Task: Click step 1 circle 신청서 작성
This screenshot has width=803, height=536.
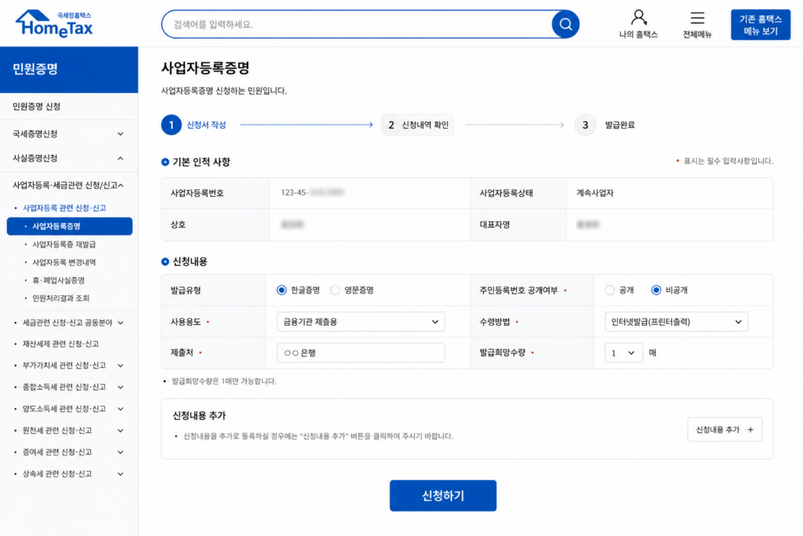Action: 171,125
